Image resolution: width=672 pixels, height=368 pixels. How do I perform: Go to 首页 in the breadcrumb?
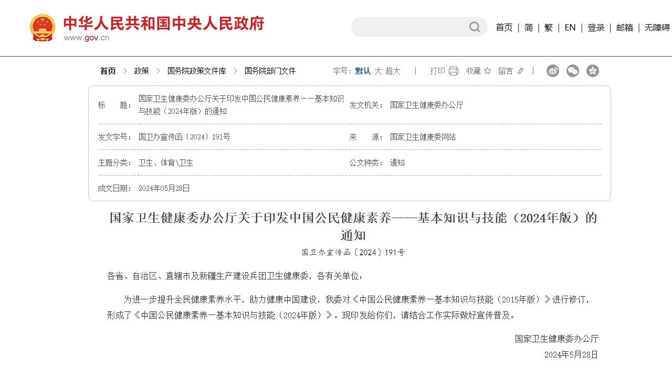[x=108, y=71]
